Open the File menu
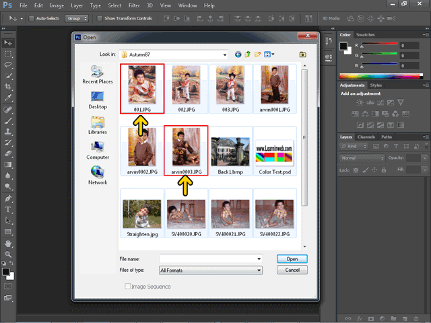Viewport: 431px width, 323px height. pyautogui.click(x=24, y=5)
